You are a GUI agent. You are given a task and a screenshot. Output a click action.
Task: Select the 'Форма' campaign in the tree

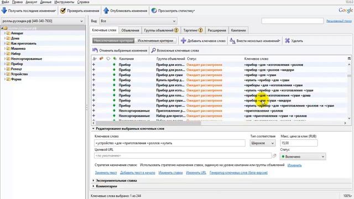pos(16,79)
